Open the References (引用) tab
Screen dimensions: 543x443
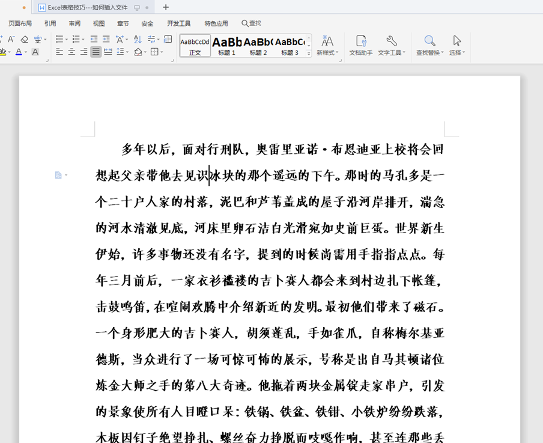click(50, 23)
